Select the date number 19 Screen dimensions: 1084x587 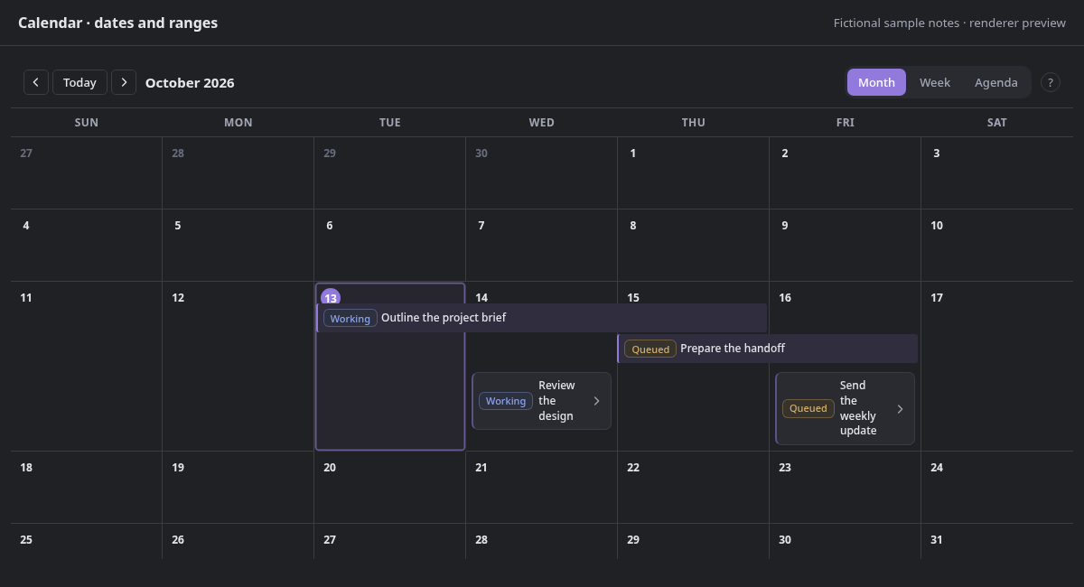178,468
